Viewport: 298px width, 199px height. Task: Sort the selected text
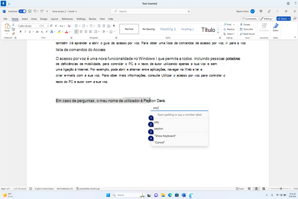click(109, 26)
